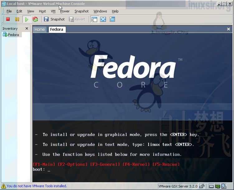Open the Edit menu
This screenshot has width=234, height=190.
point(19,11)
